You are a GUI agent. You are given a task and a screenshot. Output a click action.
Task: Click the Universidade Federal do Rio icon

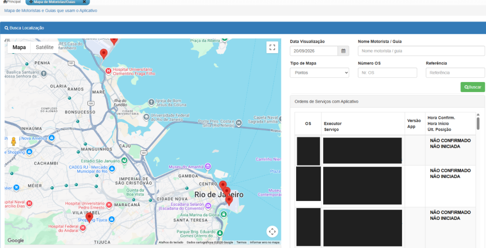(146, 117)
